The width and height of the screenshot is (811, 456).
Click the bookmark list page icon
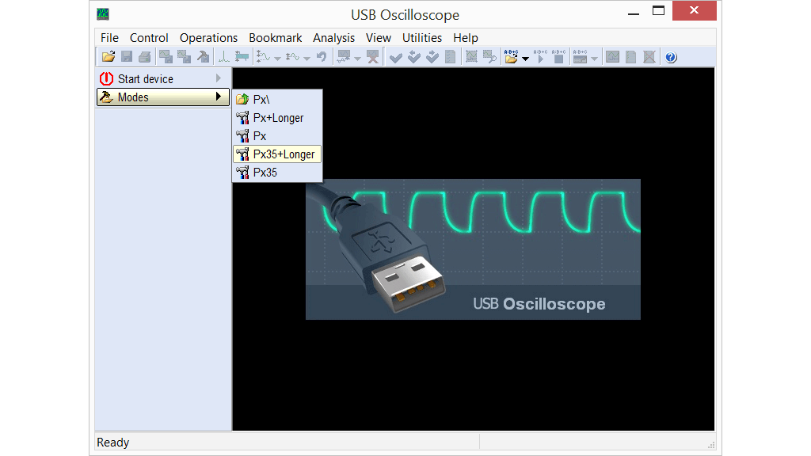[451, 57]
